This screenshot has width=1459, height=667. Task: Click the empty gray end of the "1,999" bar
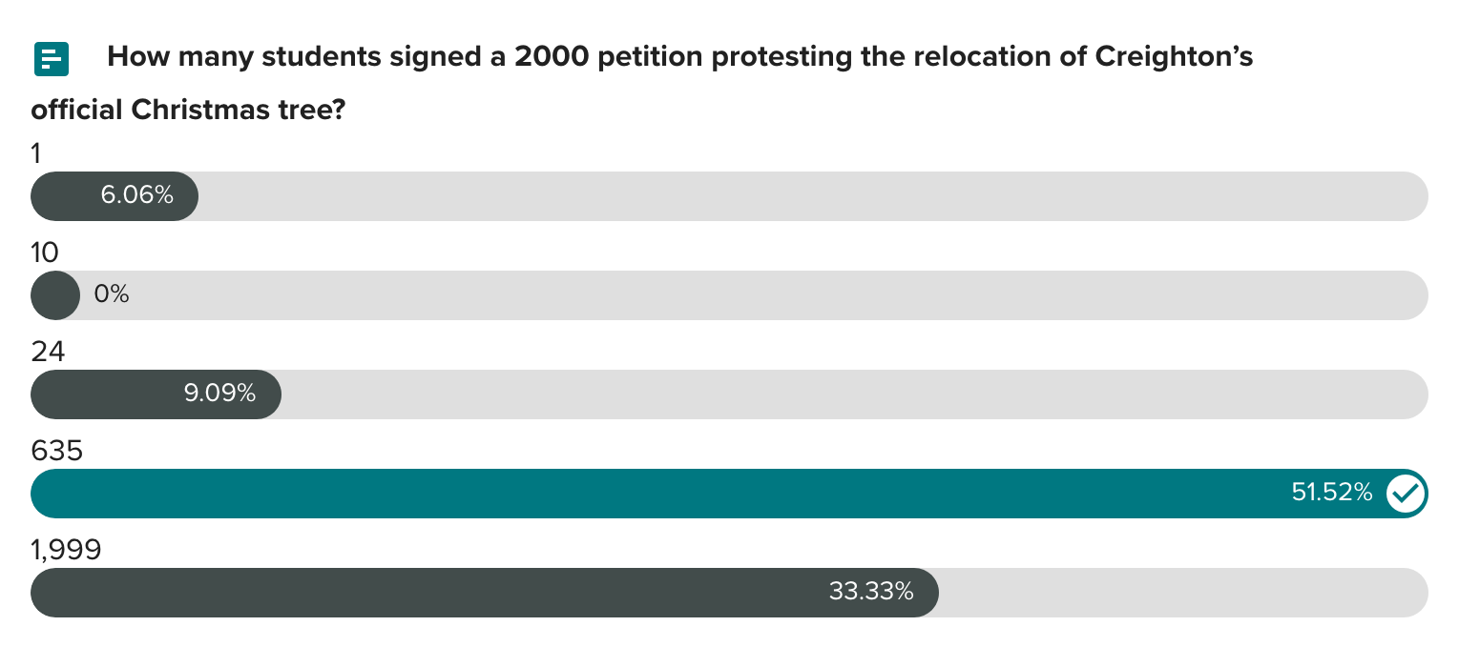1183,593
